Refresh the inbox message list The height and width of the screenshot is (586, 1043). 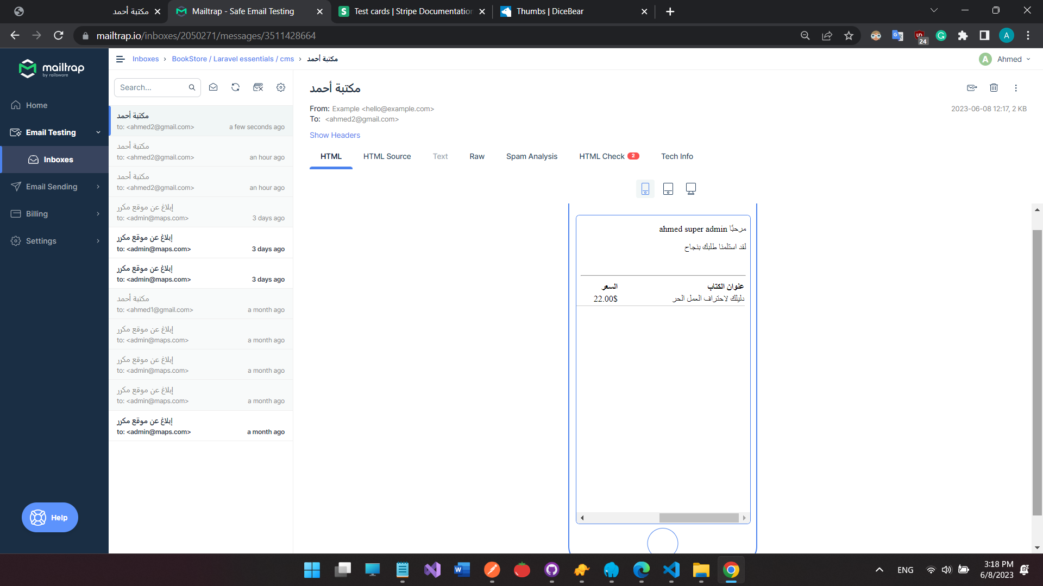point(235,87)
